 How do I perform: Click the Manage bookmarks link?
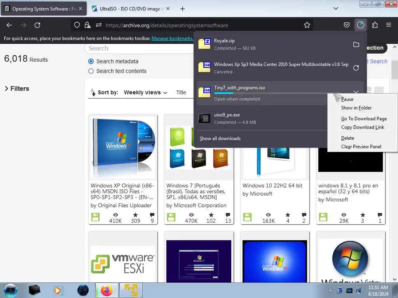click(x=172, y=38)
